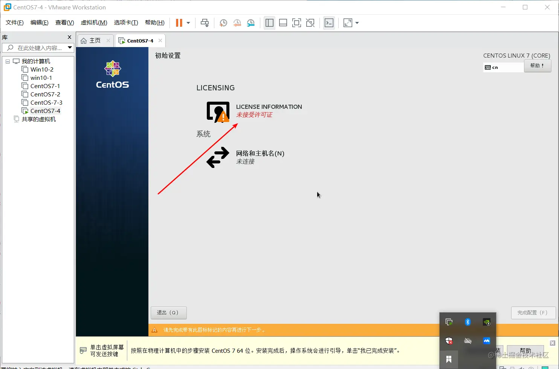The height and width of the screenshot is (369, 559).
Task: Select 共享的虚拟机 in the library
Action: [38, 119]
